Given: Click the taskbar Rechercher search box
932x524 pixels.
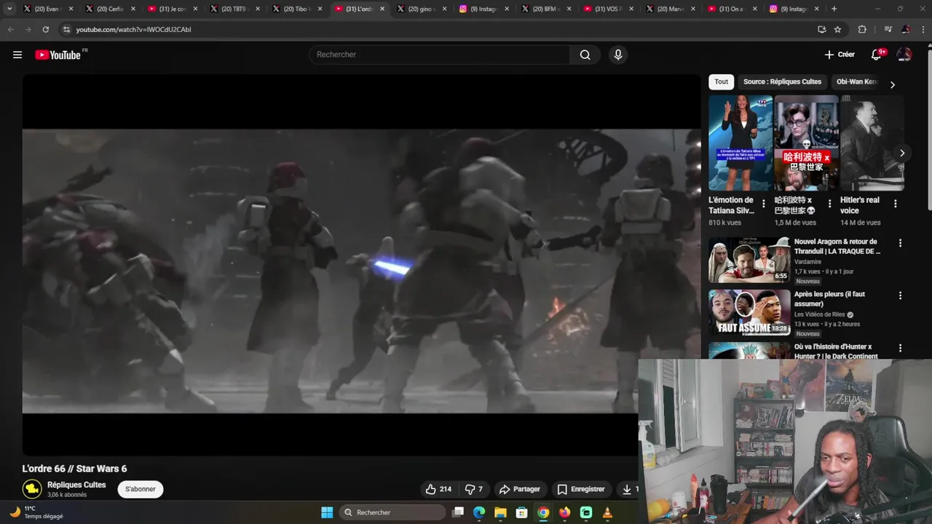Looking at the screenshot, I should pyautogui.click(x=393, y=512).
